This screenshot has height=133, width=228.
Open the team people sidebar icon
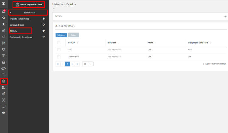4,62
